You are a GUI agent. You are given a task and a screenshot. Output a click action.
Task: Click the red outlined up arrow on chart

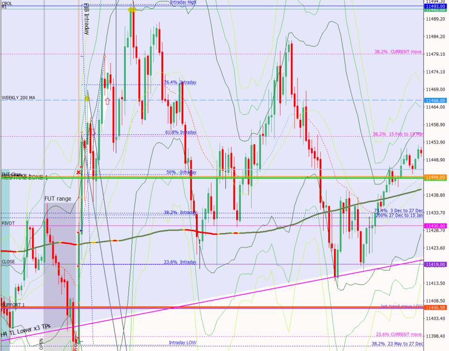click(107, 101)
